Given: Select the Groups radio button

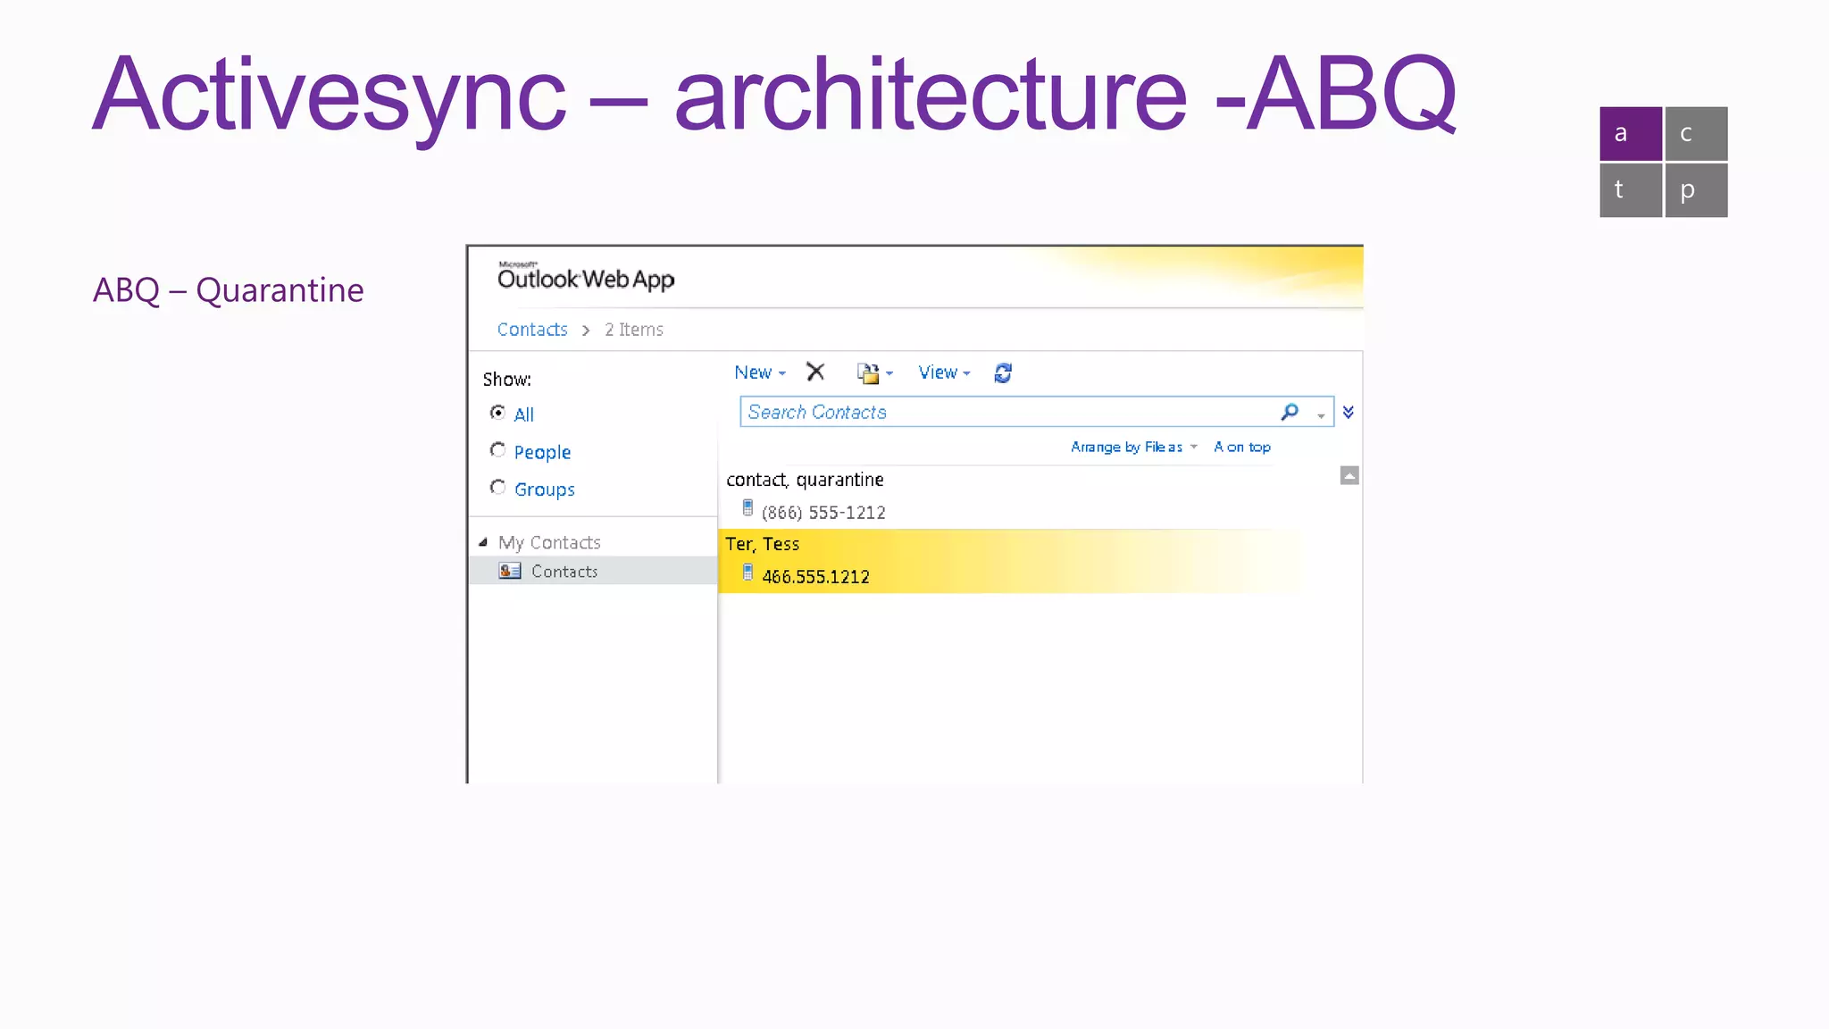Looking at the screenshot, I should (497, 488).
